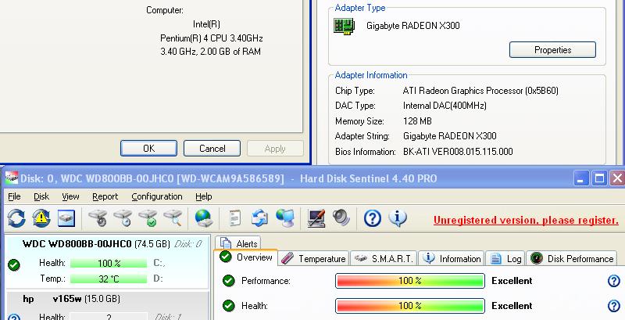Click the Health 100 % gradient bar in Overview
The width and height of the screenshot is (625, 320).
click(409, 306)
